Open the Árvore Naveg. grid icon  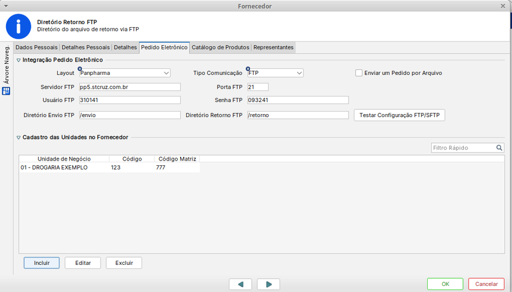pyautogui.click(x=6, y=91)
